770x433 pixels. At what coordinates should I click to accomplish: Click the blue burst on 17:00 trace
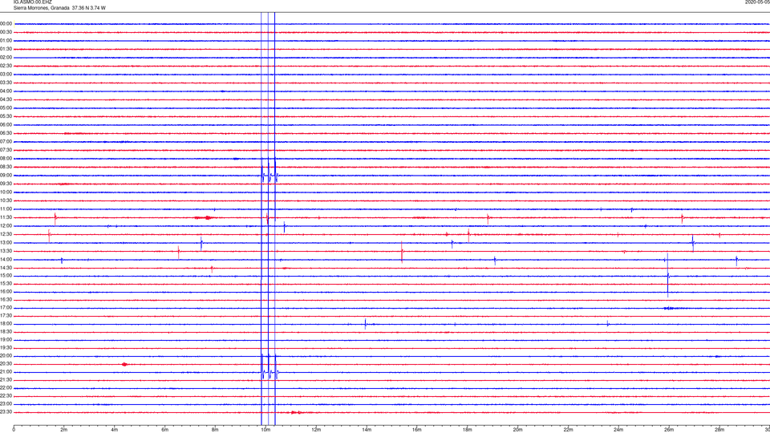[672, 308]
